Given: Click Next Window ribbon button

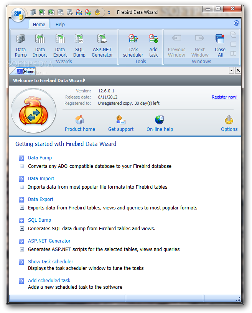Looking at the screenshot, I should (x=200, y=46).
